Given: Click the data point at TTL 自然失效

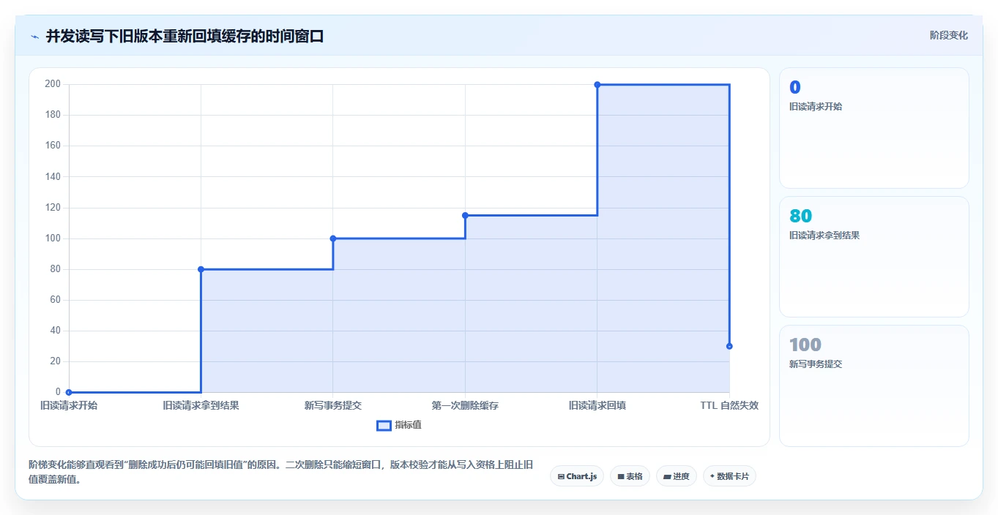Looking at the screenshot, I should (729, 346).
